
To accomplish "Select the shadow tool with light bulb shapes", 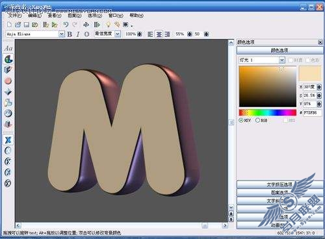I will tap(8, 103).
